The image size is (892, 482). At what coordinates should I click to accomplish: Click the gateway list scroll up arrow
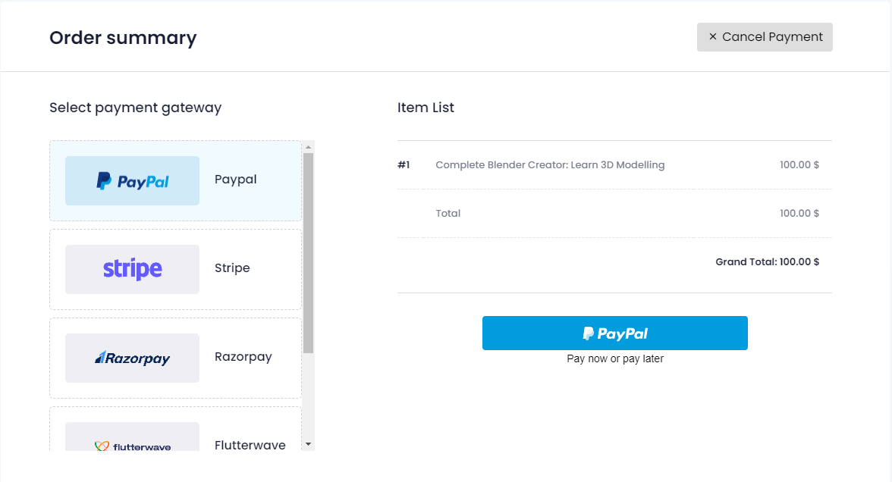[x=308, y=146]
